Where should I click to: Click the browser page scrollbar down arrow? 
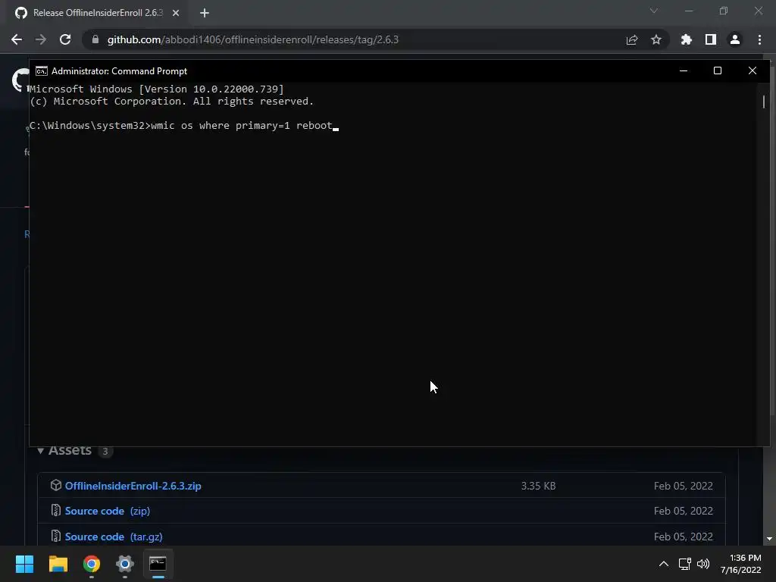click(x=769, y=539)
